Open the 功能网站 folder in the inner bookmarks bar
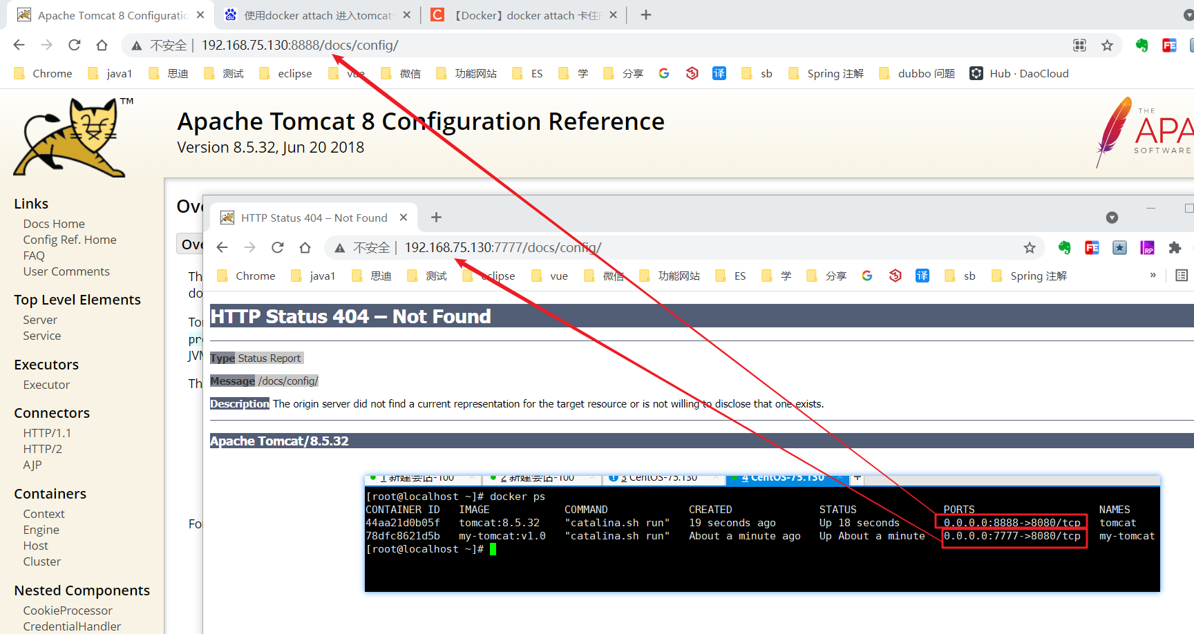This screenshot has height=634, width=1194. [670, 276]
